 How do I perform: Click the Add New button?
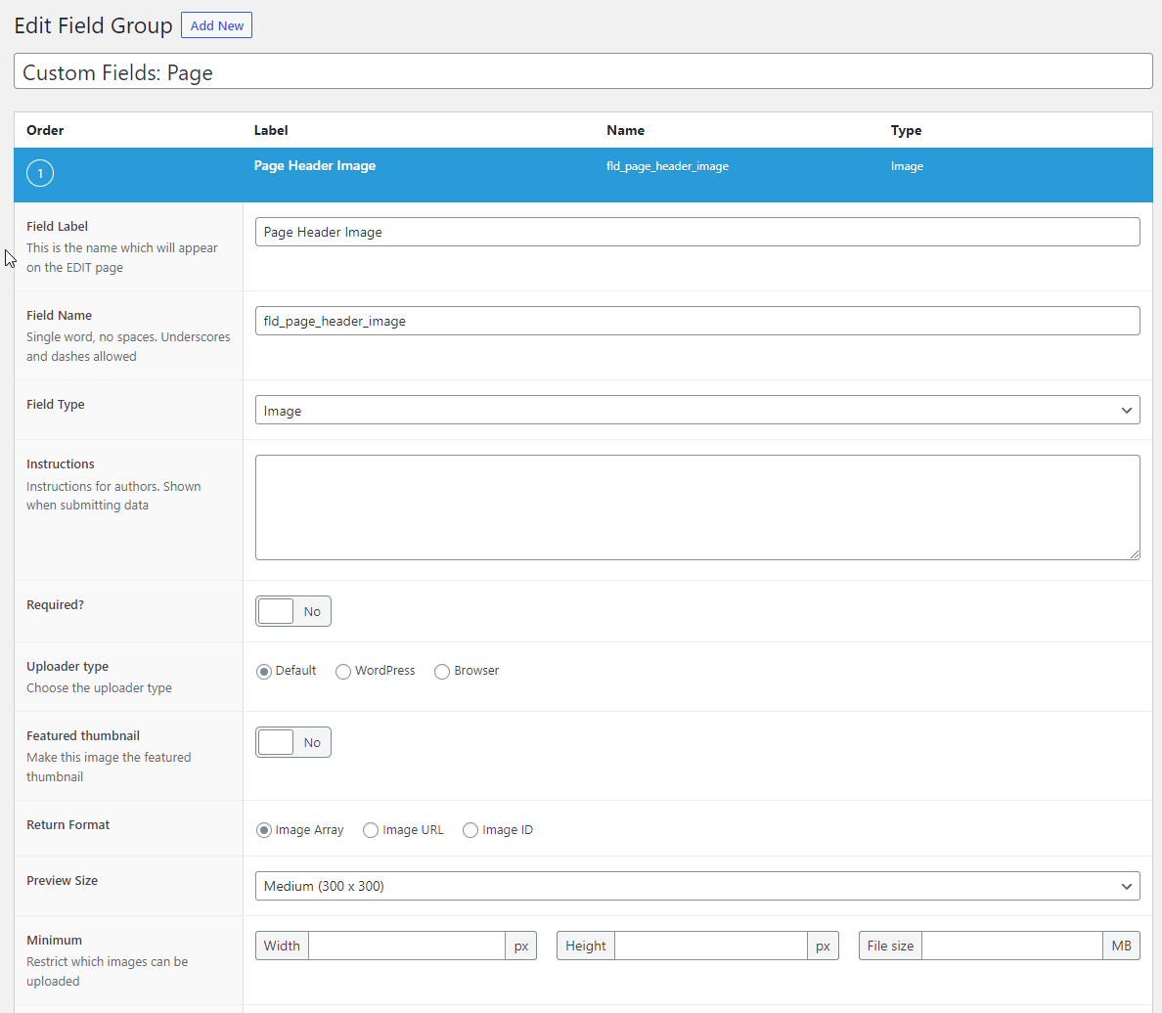pyautogui.click(x=216, y=24)
